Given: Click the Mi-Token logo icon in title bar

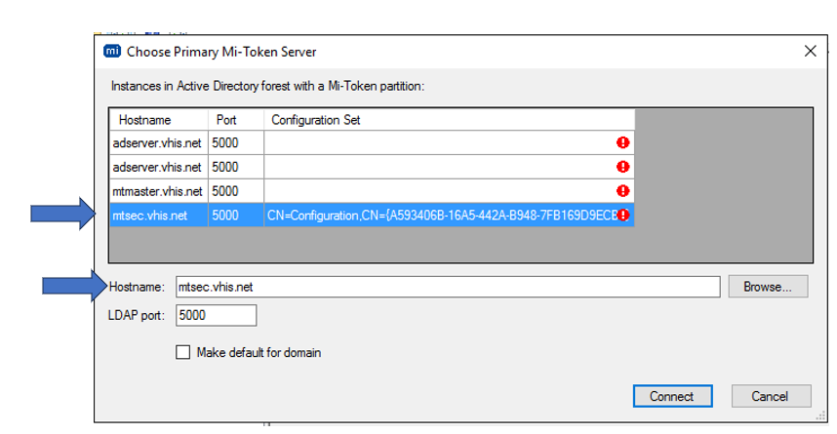Looking at the screenshot, I should 112,52.
